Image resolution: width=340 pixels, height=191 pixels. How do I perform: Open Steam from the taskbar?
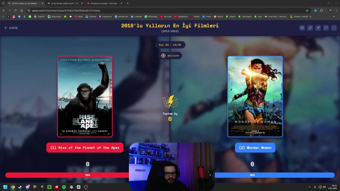(x=20, y=187)
